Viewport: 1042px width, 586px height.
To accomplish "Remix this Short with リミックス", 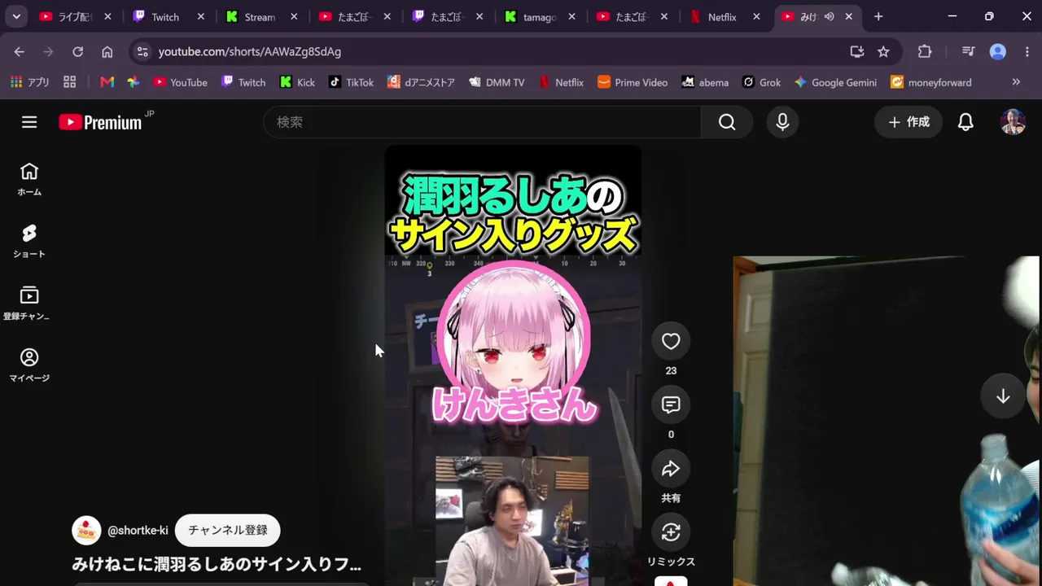I will click(671, 532).
